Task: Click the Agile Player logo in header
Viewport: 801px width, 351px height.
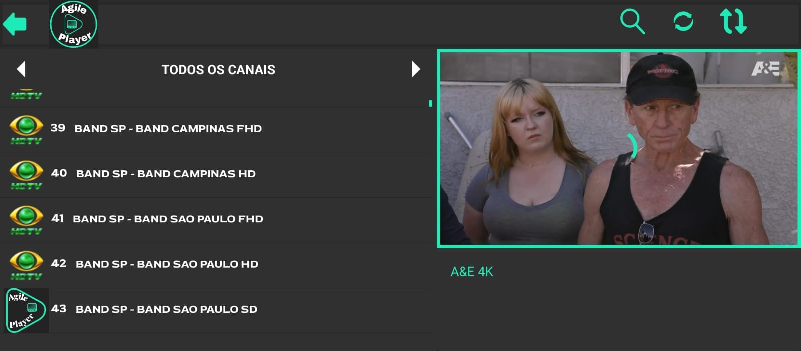Action: [74, 24]
